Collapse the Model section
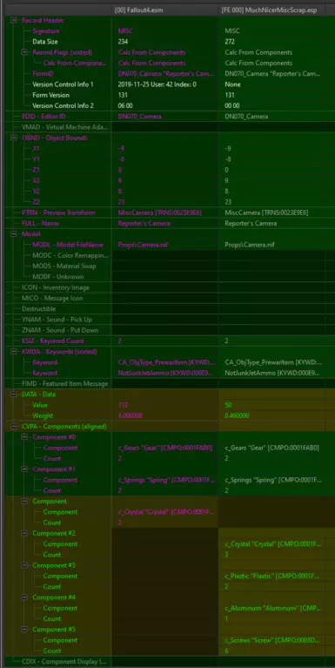Viewport: 335px width, 668px height. pos(14,234)
